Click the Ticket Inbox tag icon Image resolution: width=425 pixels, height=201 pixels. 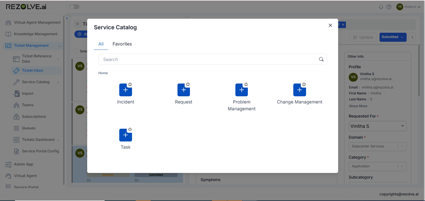tap(16, 70)
